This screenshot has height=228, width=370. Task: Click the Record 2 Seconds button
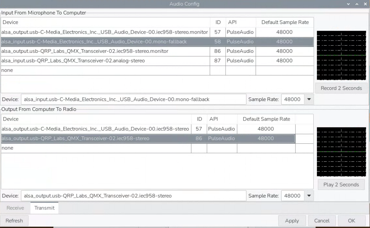point(341,88)
